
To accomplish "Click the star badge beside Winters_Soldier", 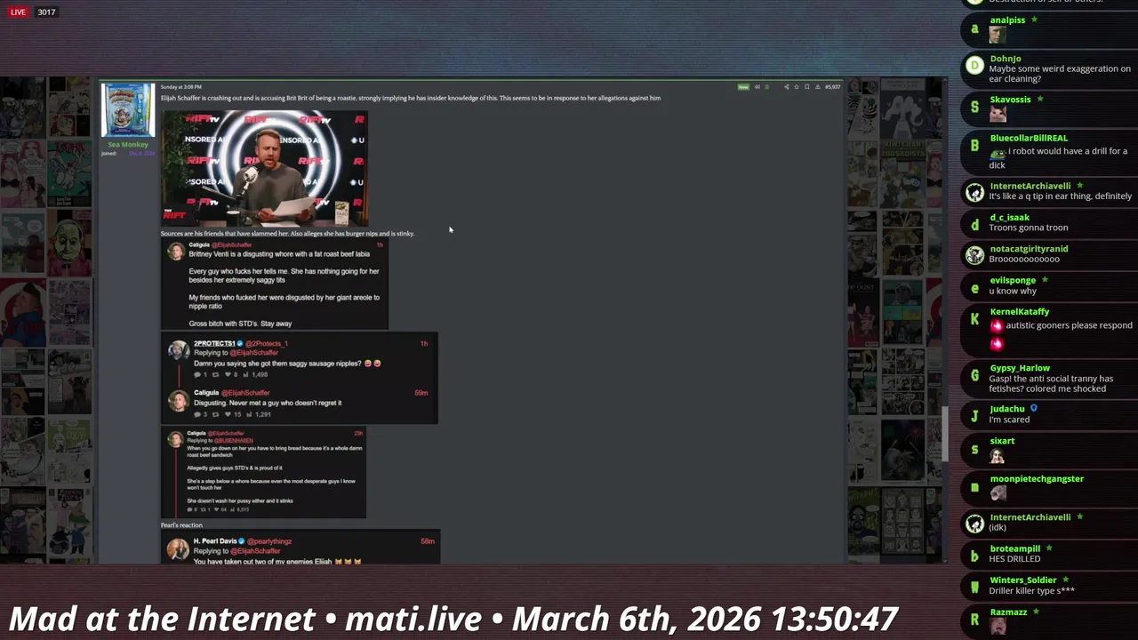I will tap(1065, 580).
